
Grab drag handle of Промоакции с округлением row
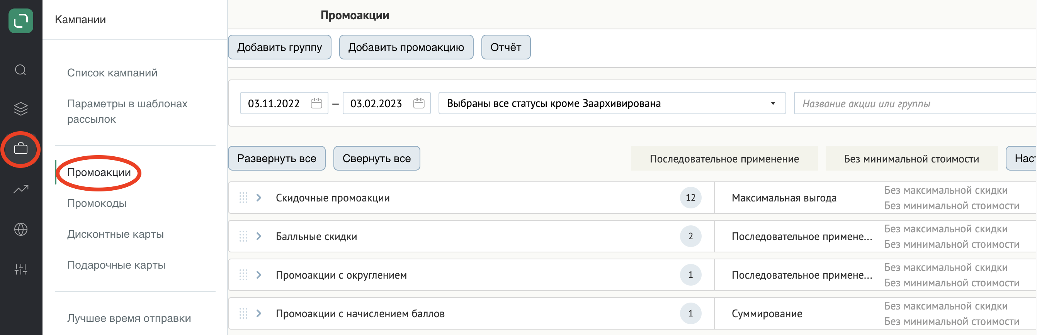243,275
